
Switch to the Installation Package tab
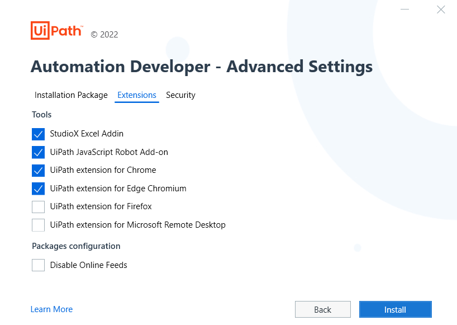[71, 95]
